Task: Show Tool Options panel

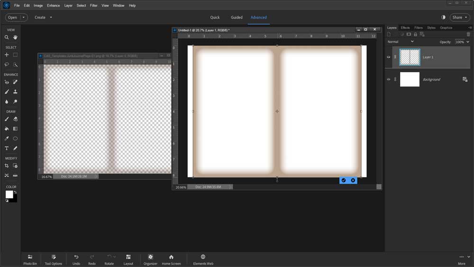Action: point(54,259)
